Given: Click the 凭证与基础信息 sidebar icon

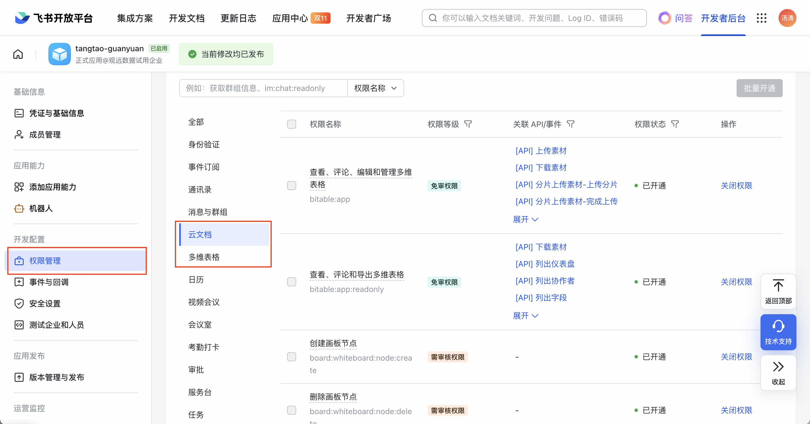Looking at the screenshot, I should [x=19, y=113].
